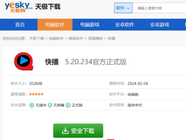
Task: Click the 媒体软件 breadcrumb link
Action: click(76, 38)
